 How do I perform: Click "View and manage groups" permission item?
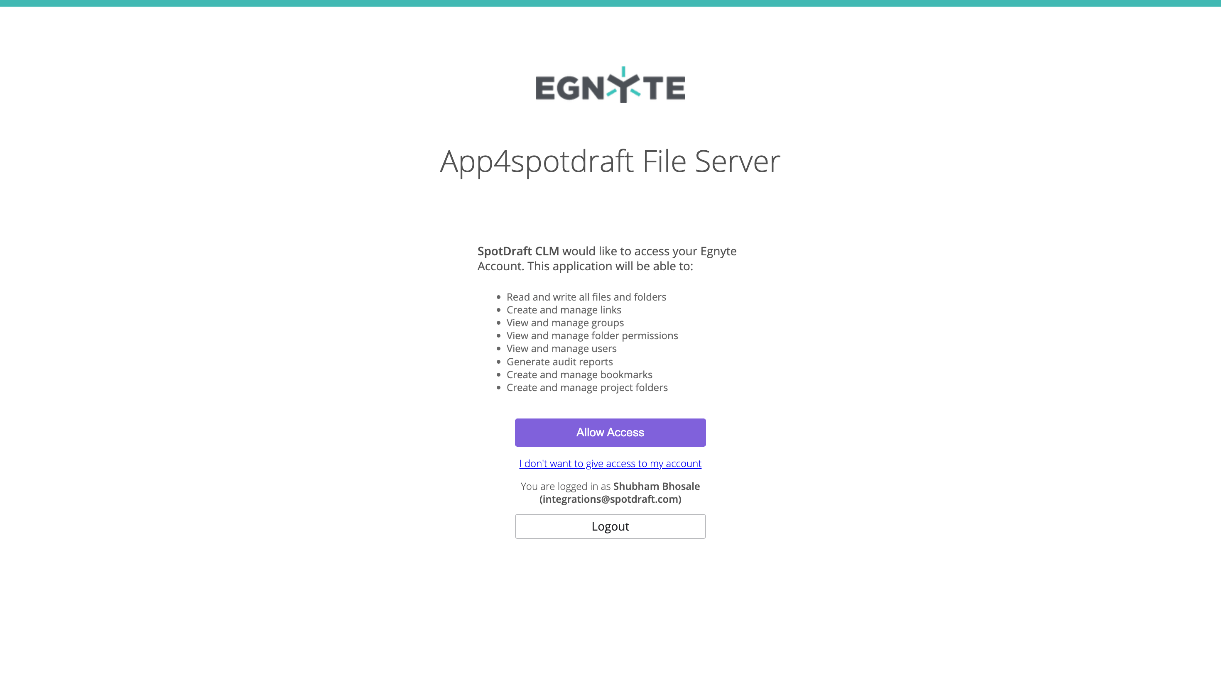(565, 323)
